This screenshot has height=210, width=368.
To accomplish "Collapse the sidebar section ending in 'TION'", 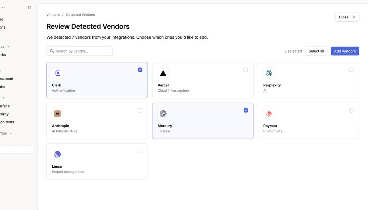I will coord(11,133).
